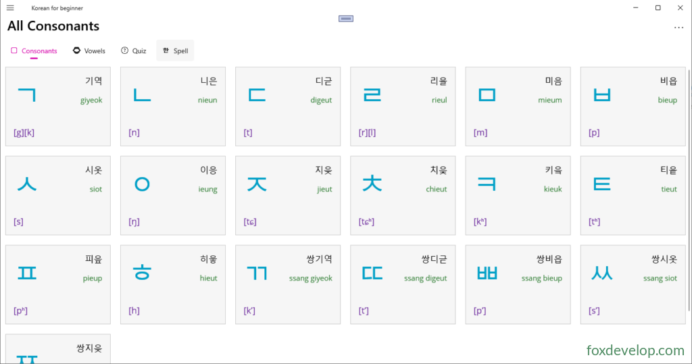Click the ㅆ ssang siot card
This screenshot has width=692, height=364.
coord(633,284)
